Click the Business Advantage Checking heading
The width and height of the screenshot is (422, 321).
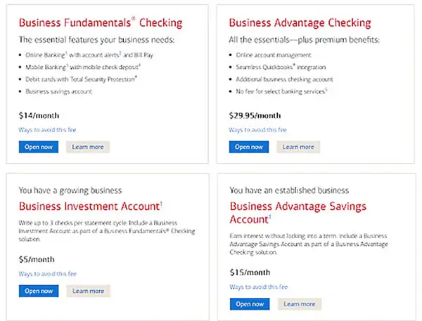[300, 22]
